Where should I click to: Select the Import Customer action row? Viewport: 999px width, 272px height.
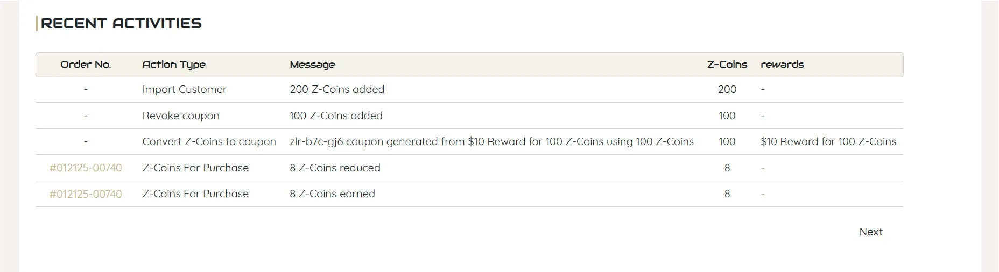(x=469, y=90)
